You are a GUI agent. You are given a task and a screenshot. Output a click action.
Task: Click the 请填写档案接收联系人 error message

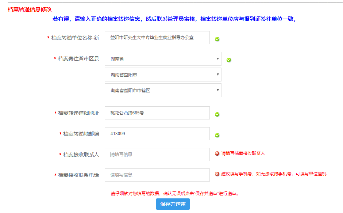[243, 153]
